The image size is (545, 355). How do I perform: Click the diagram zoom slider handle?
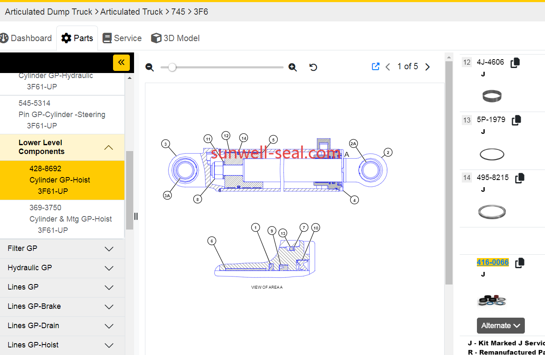point(172,67)
